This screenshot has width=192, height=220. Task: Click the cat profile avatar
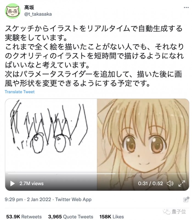[13, 11]
